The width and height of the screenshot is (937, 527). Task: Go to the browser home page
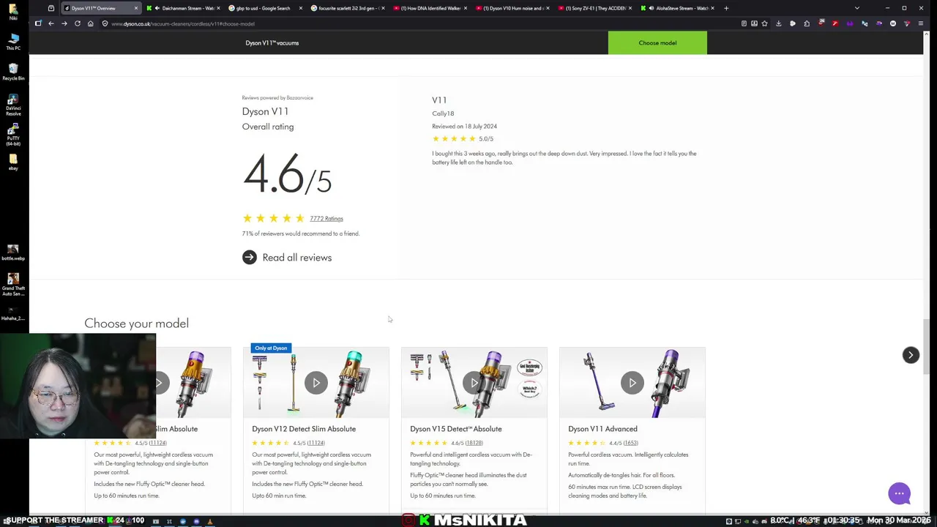(91, 23)
